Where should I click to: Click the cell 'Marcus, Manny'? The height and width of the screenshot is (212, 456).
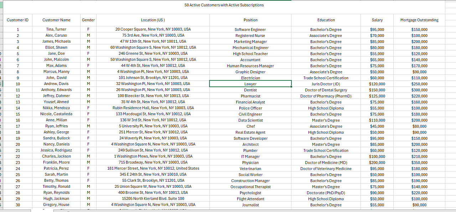pos(56,71)
